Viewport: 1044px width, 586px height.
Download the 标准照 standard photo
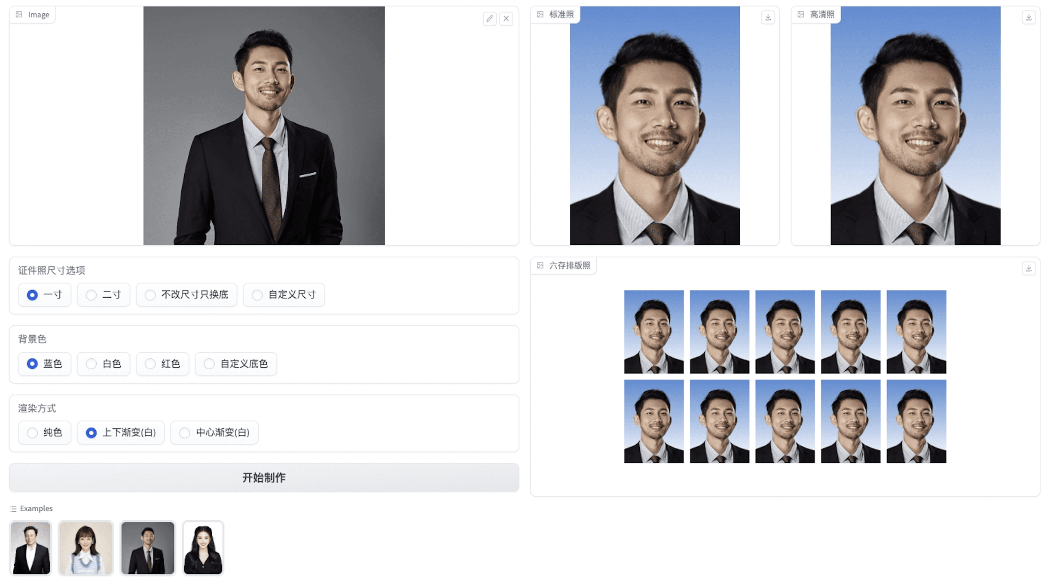click(x=768, y=18)
